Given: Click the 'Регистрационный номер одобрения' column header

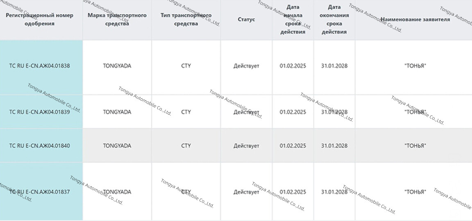Looking at the screenshot, I should (39, 19).
